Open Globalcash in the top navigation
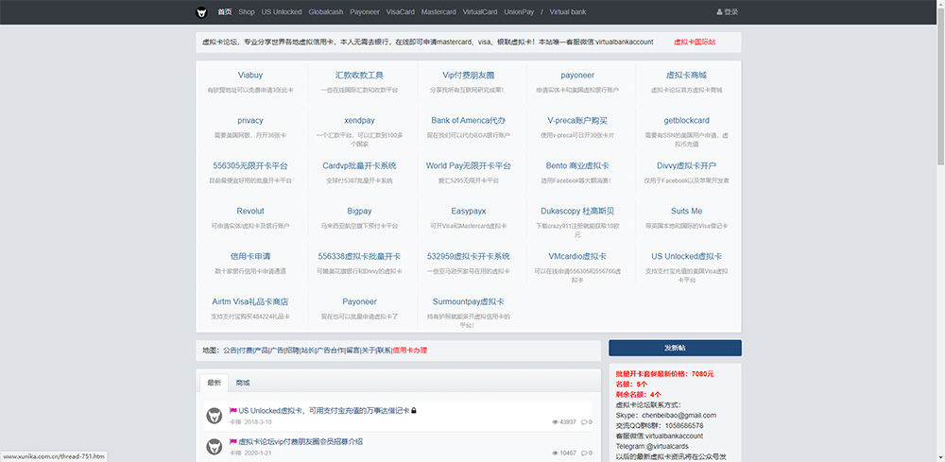 [x=325, y=12]
